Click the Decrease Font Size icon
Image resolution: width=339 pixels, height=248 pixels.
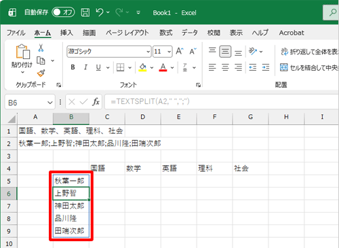point(193,51)
